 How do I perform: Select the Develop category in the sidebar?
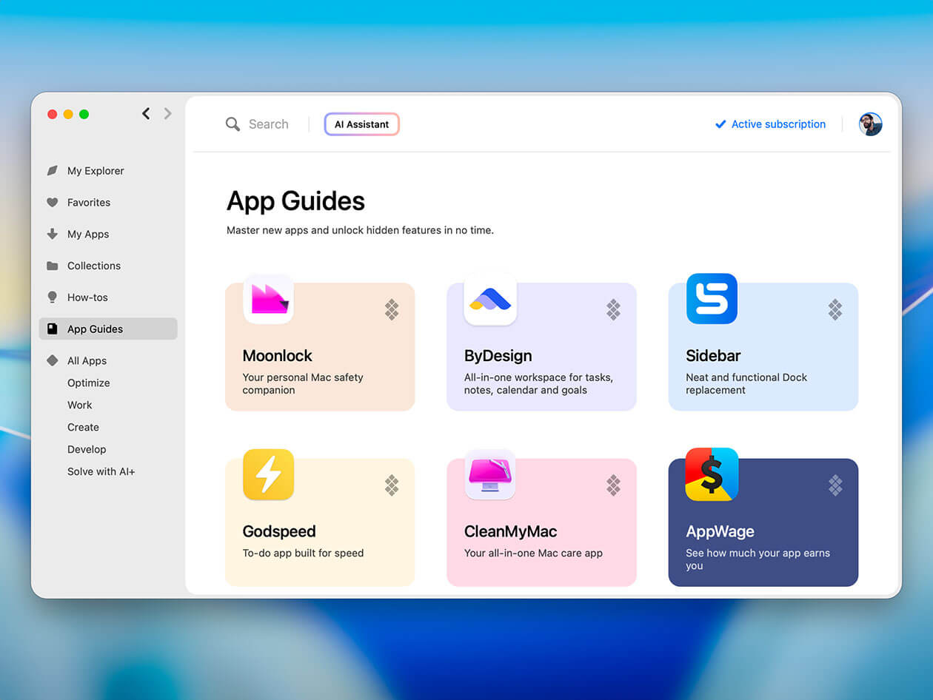pyautogui.click(x=87, y=449)
